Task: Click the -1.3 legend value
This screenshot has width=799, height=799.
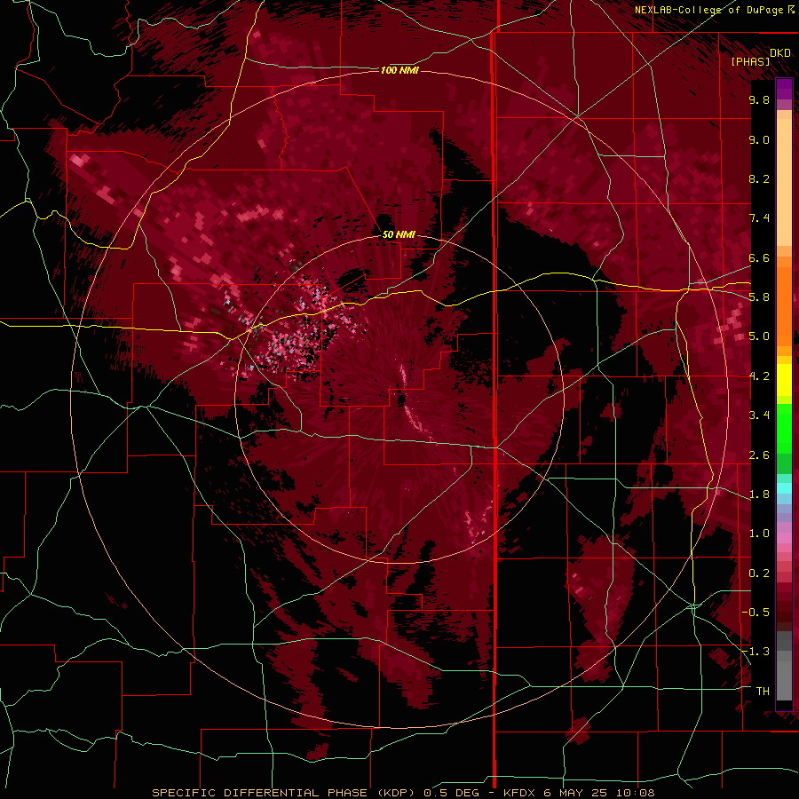Action: click(x=755, y=652)
